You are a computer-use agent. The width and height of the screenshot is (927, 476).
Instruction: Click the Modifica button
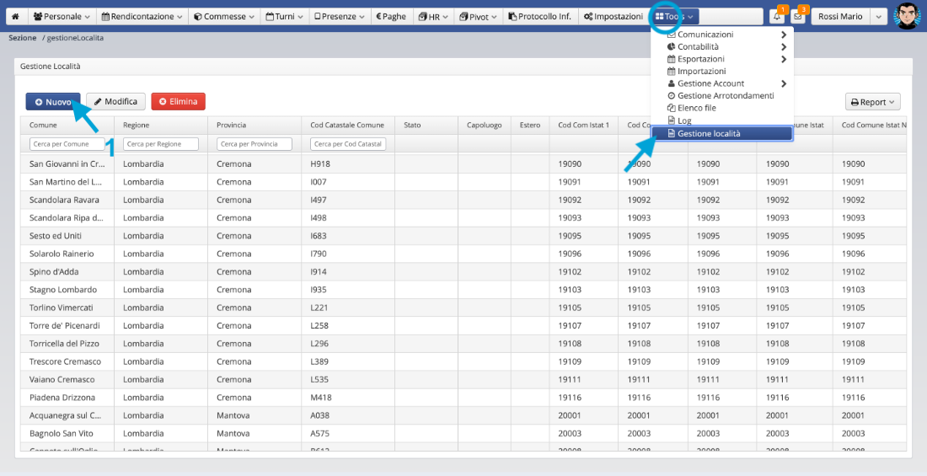click(115, 101)
